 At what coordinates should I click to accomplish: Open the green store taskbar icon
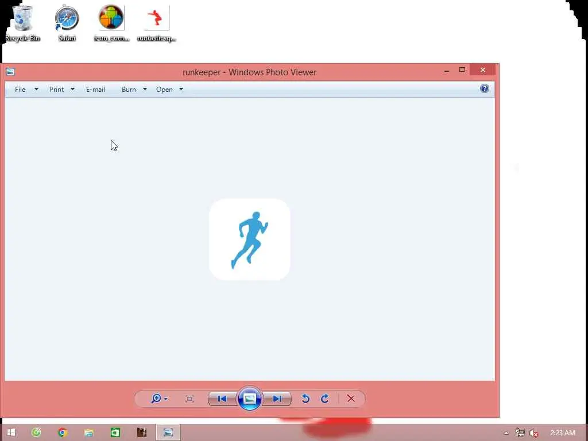(115, 432)
